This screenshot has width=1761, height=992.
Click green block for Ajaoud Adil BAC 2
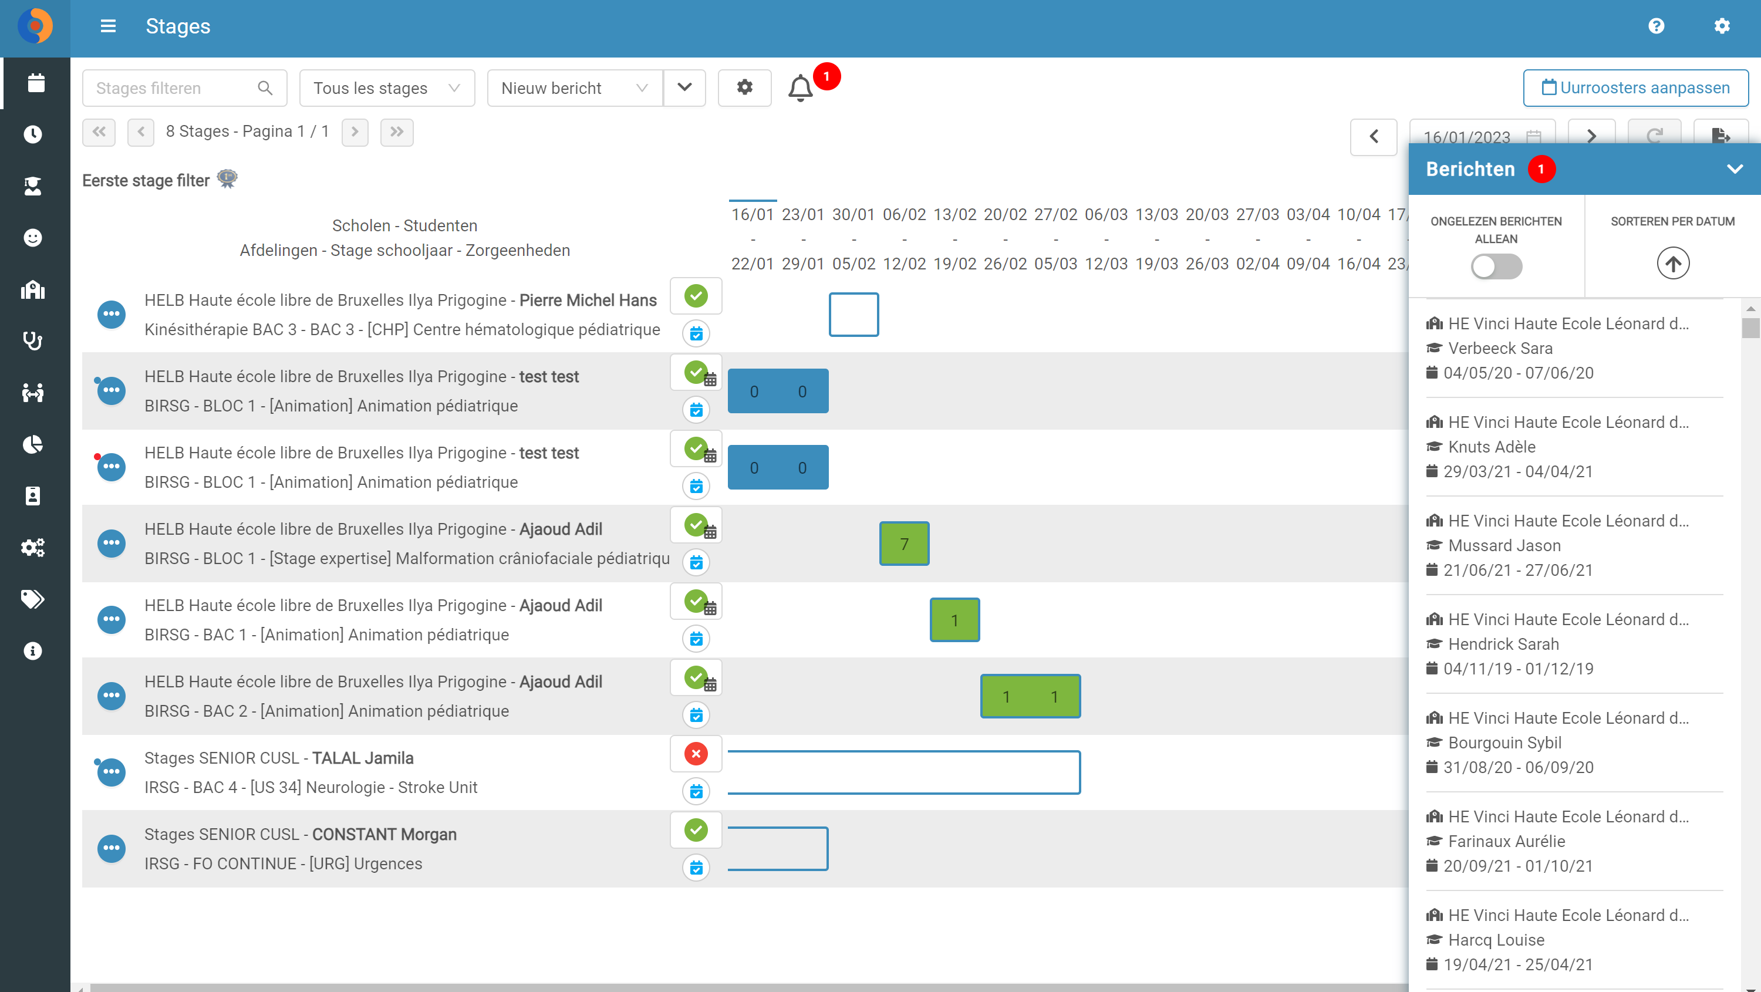click(1030, 697)
